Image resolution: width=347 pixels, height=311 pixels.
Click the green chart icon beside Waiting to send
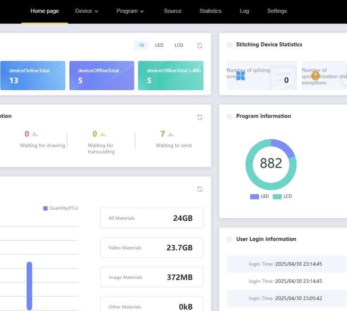pos(171,134)
